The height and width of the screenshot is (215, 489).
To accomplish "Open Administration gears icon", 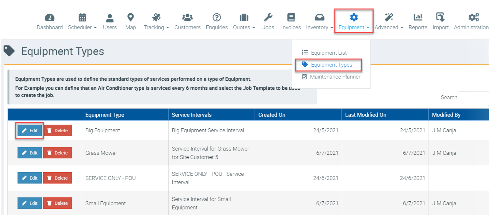I will [473, 18].
